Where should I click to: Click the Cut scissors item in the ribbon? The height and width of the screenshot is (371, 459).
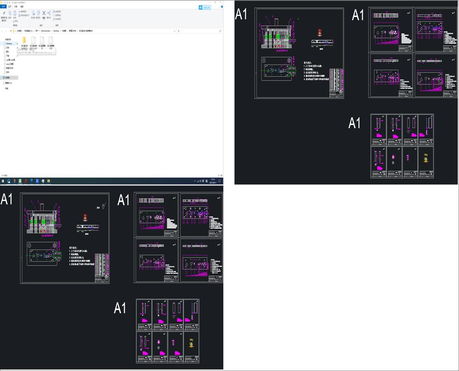(16, 21)
